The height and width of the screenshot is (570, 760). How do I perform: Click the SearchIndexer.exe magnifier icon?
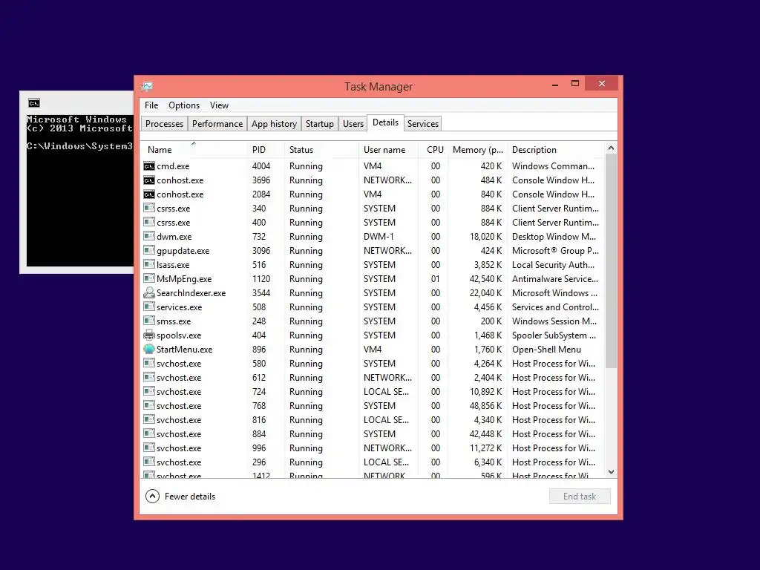[148, 292]
